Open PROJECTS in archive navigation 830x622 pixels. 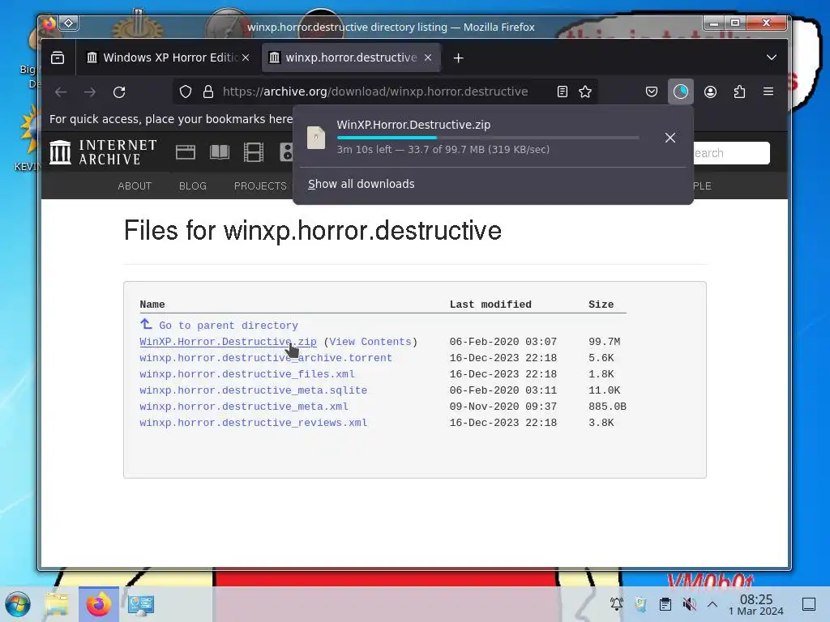(260, 185)
